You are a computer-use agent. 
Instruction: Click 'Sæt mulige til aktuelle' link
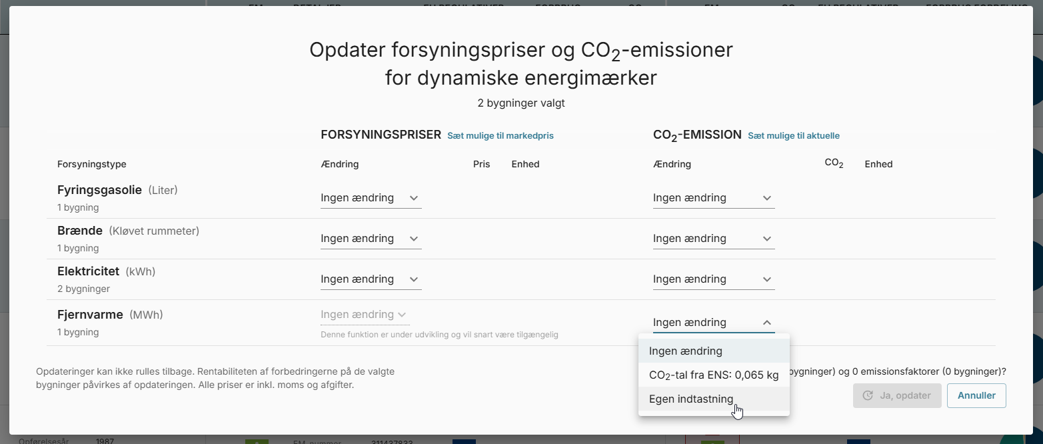pos(794,135)
